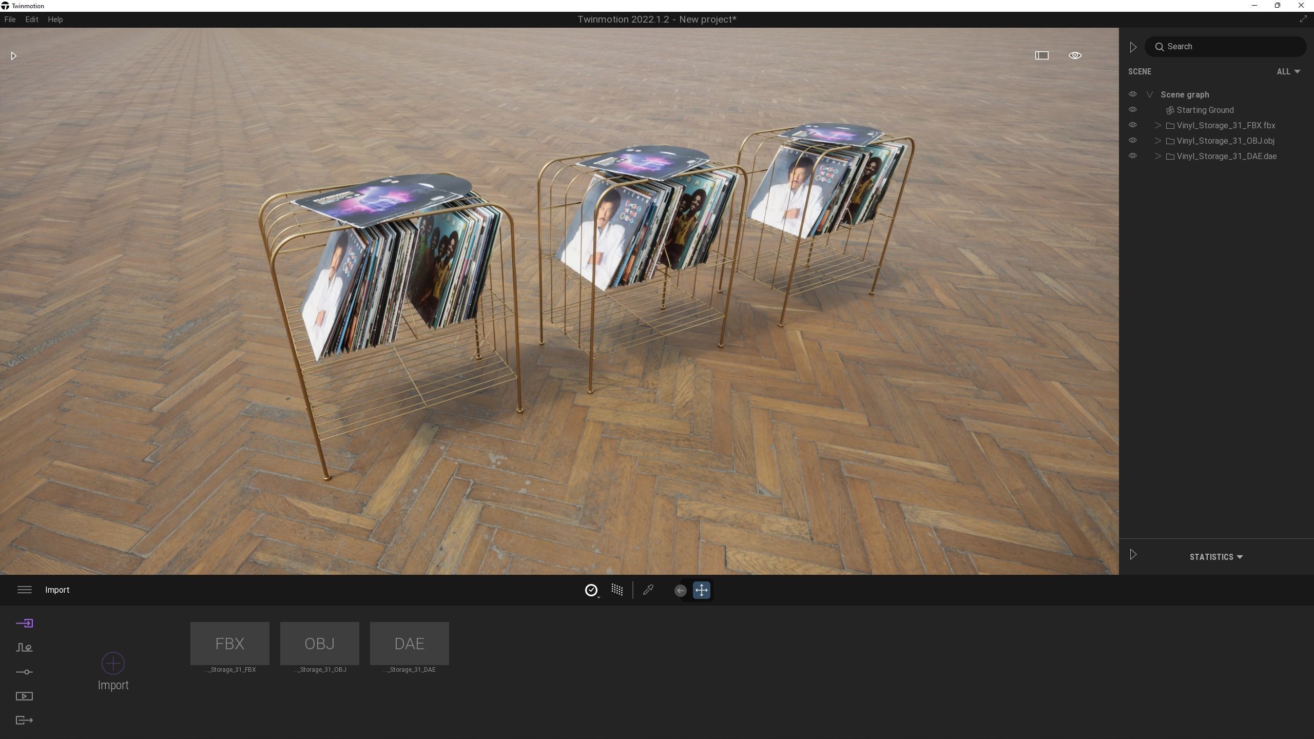
Task: Expand the left library panel arrow
Action: tap(14, 56)
